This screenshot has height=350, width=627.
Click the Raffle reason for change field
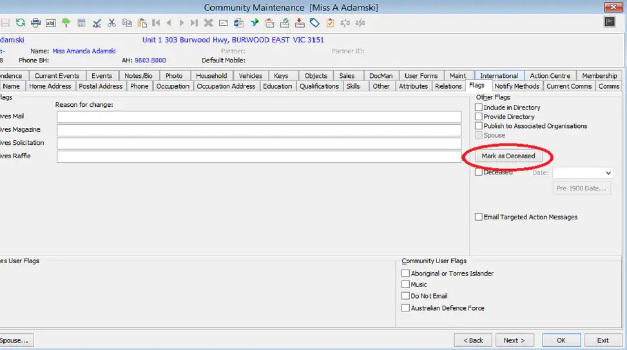(x=259, y=156)
